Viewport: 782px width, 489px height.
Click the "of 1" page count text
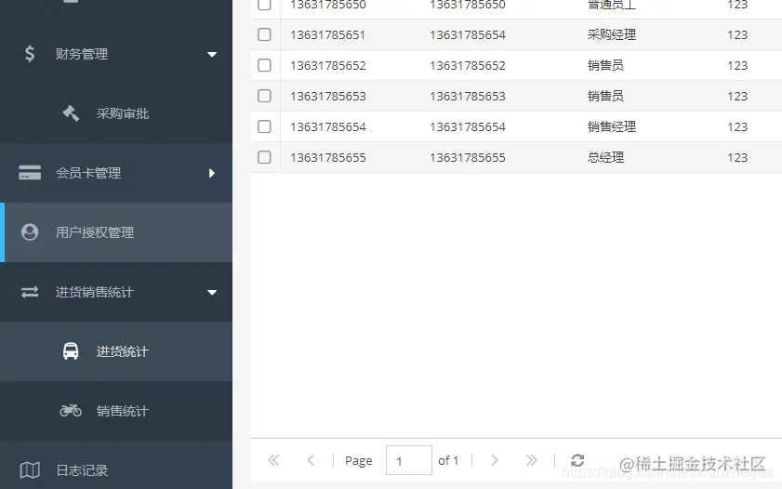tap(448, 460)
